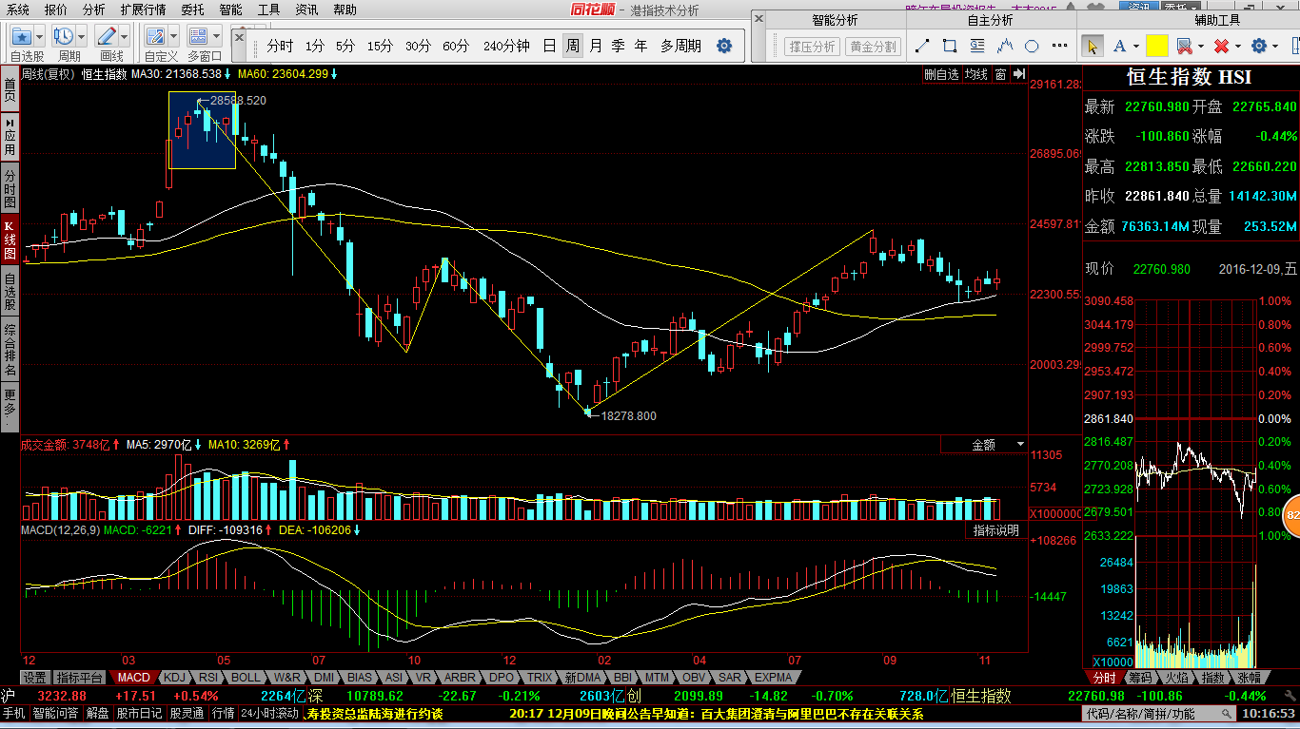Open the 分时图 sidebar tab
The height and width of the screenshot is (729, 1300).
point(10,189)
